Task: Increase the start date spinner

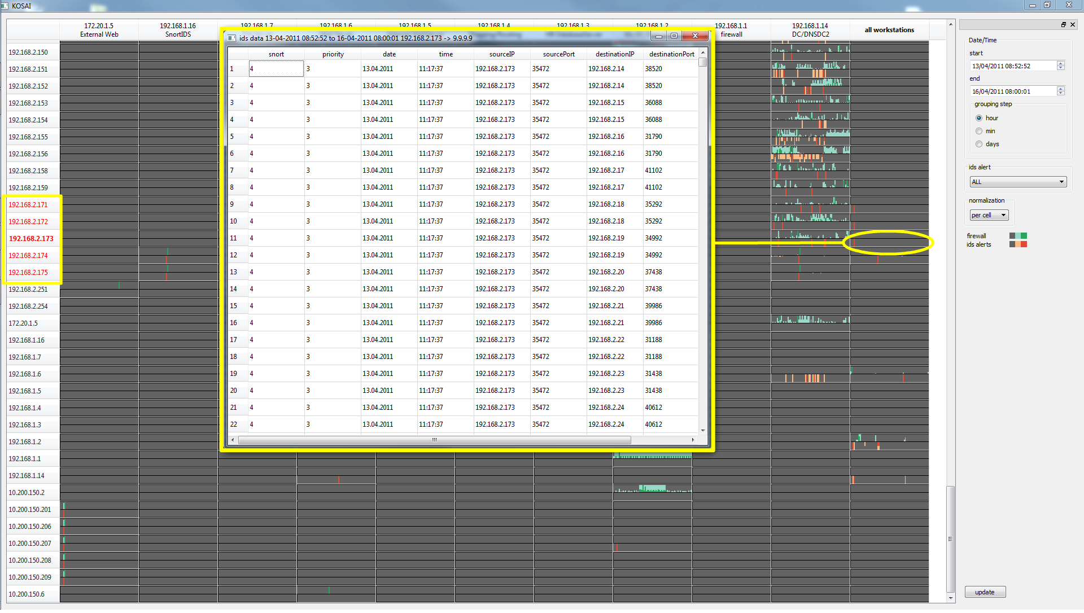Action: pyautogui.click(x=1061, y=64)
